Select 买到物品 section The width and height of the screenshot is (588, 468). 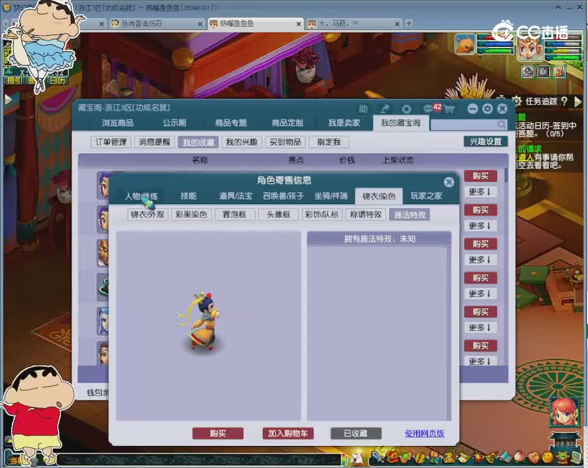point(286,142)
